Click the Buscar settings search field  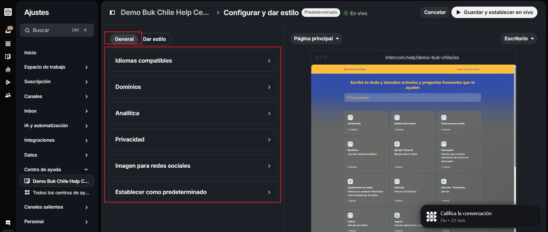point(57,30)
